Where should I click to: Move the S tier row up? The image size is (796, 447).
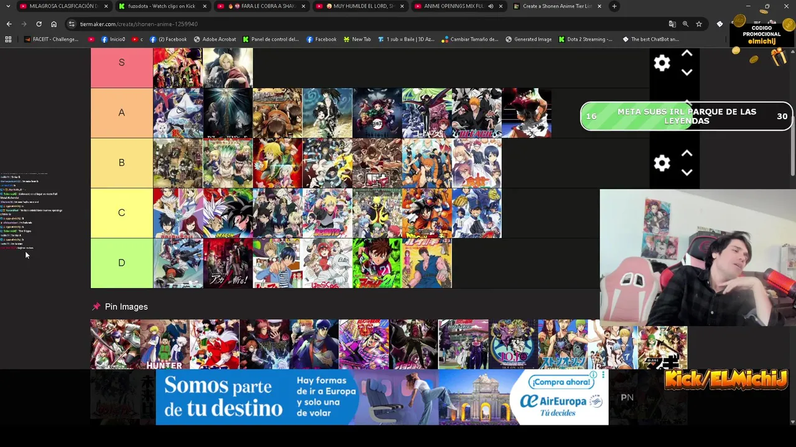(x=687, y=54)
